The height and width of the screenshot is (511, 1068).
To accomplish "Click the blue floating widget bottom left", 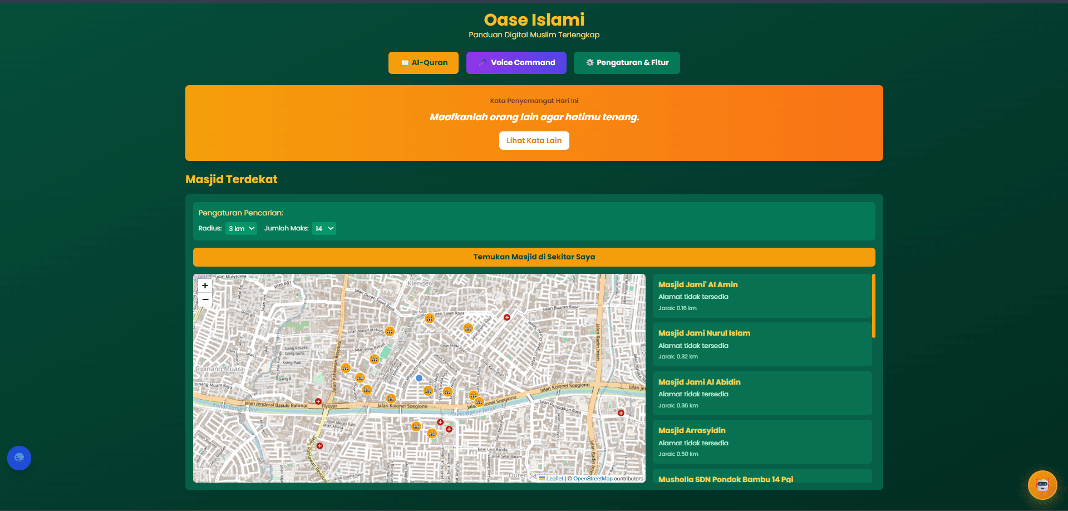I will (x=19, y=458).
